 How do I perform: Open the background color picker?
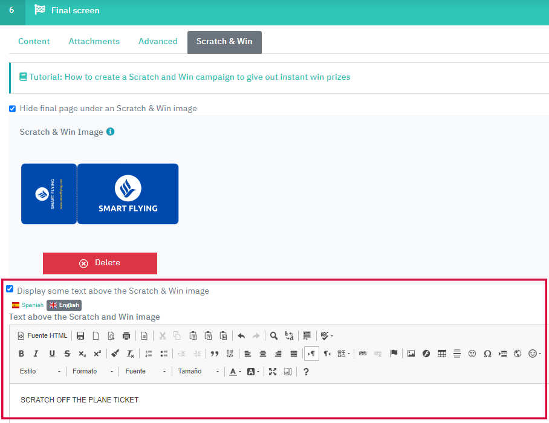coord(253,372)
